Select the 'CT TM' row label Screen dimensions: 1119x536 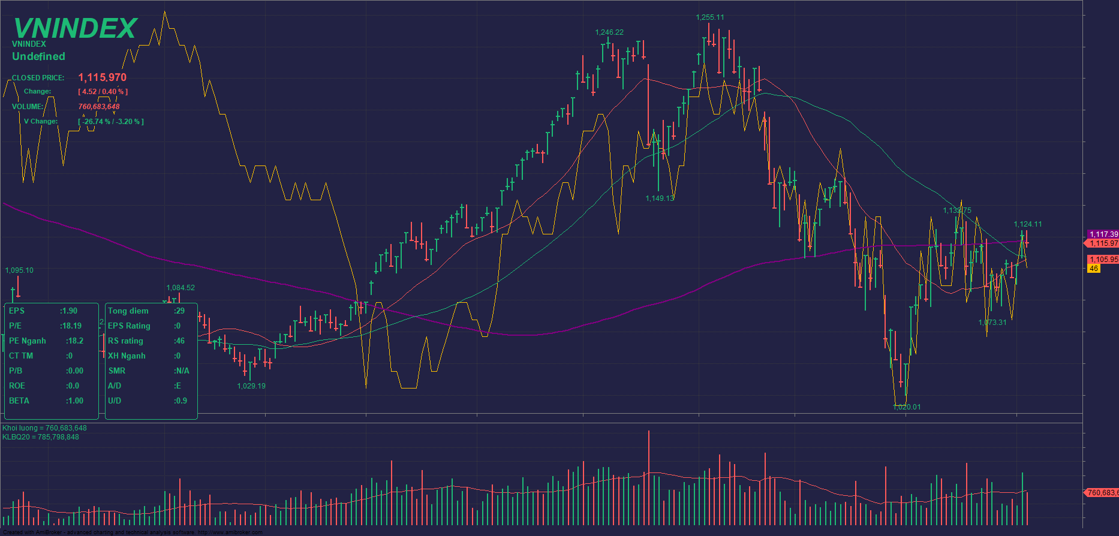(x=21, y=356)
